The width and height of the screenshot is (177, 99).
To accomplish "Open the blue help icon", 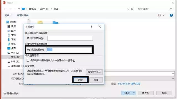I will (x=171, y=15).
